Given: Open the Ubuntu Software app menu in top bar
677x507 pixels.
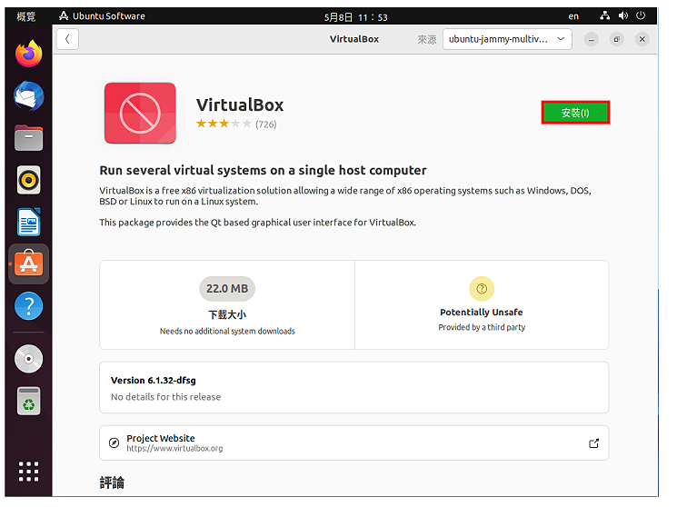Looking at the screenshot, I should [102, 16].
